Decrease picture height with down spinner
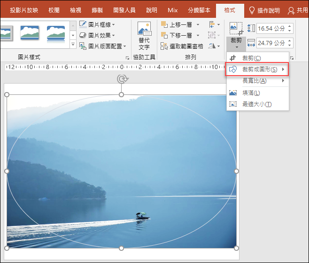The width and height of the screenshot is (309, 263). (x=289, y=31)
